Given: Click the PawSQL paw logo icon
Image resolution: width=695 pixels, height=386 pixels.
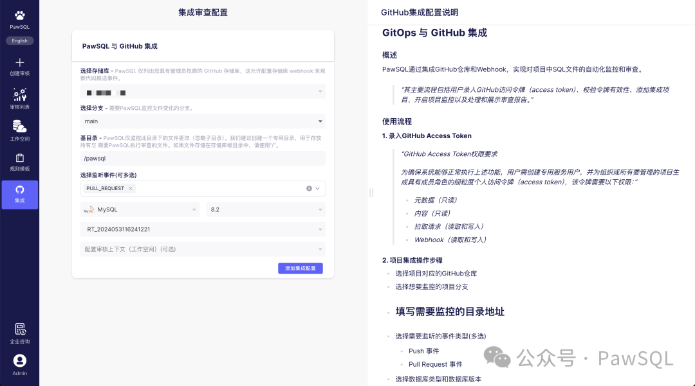Looking at the screenshot, I should click(x=19, y=15).
